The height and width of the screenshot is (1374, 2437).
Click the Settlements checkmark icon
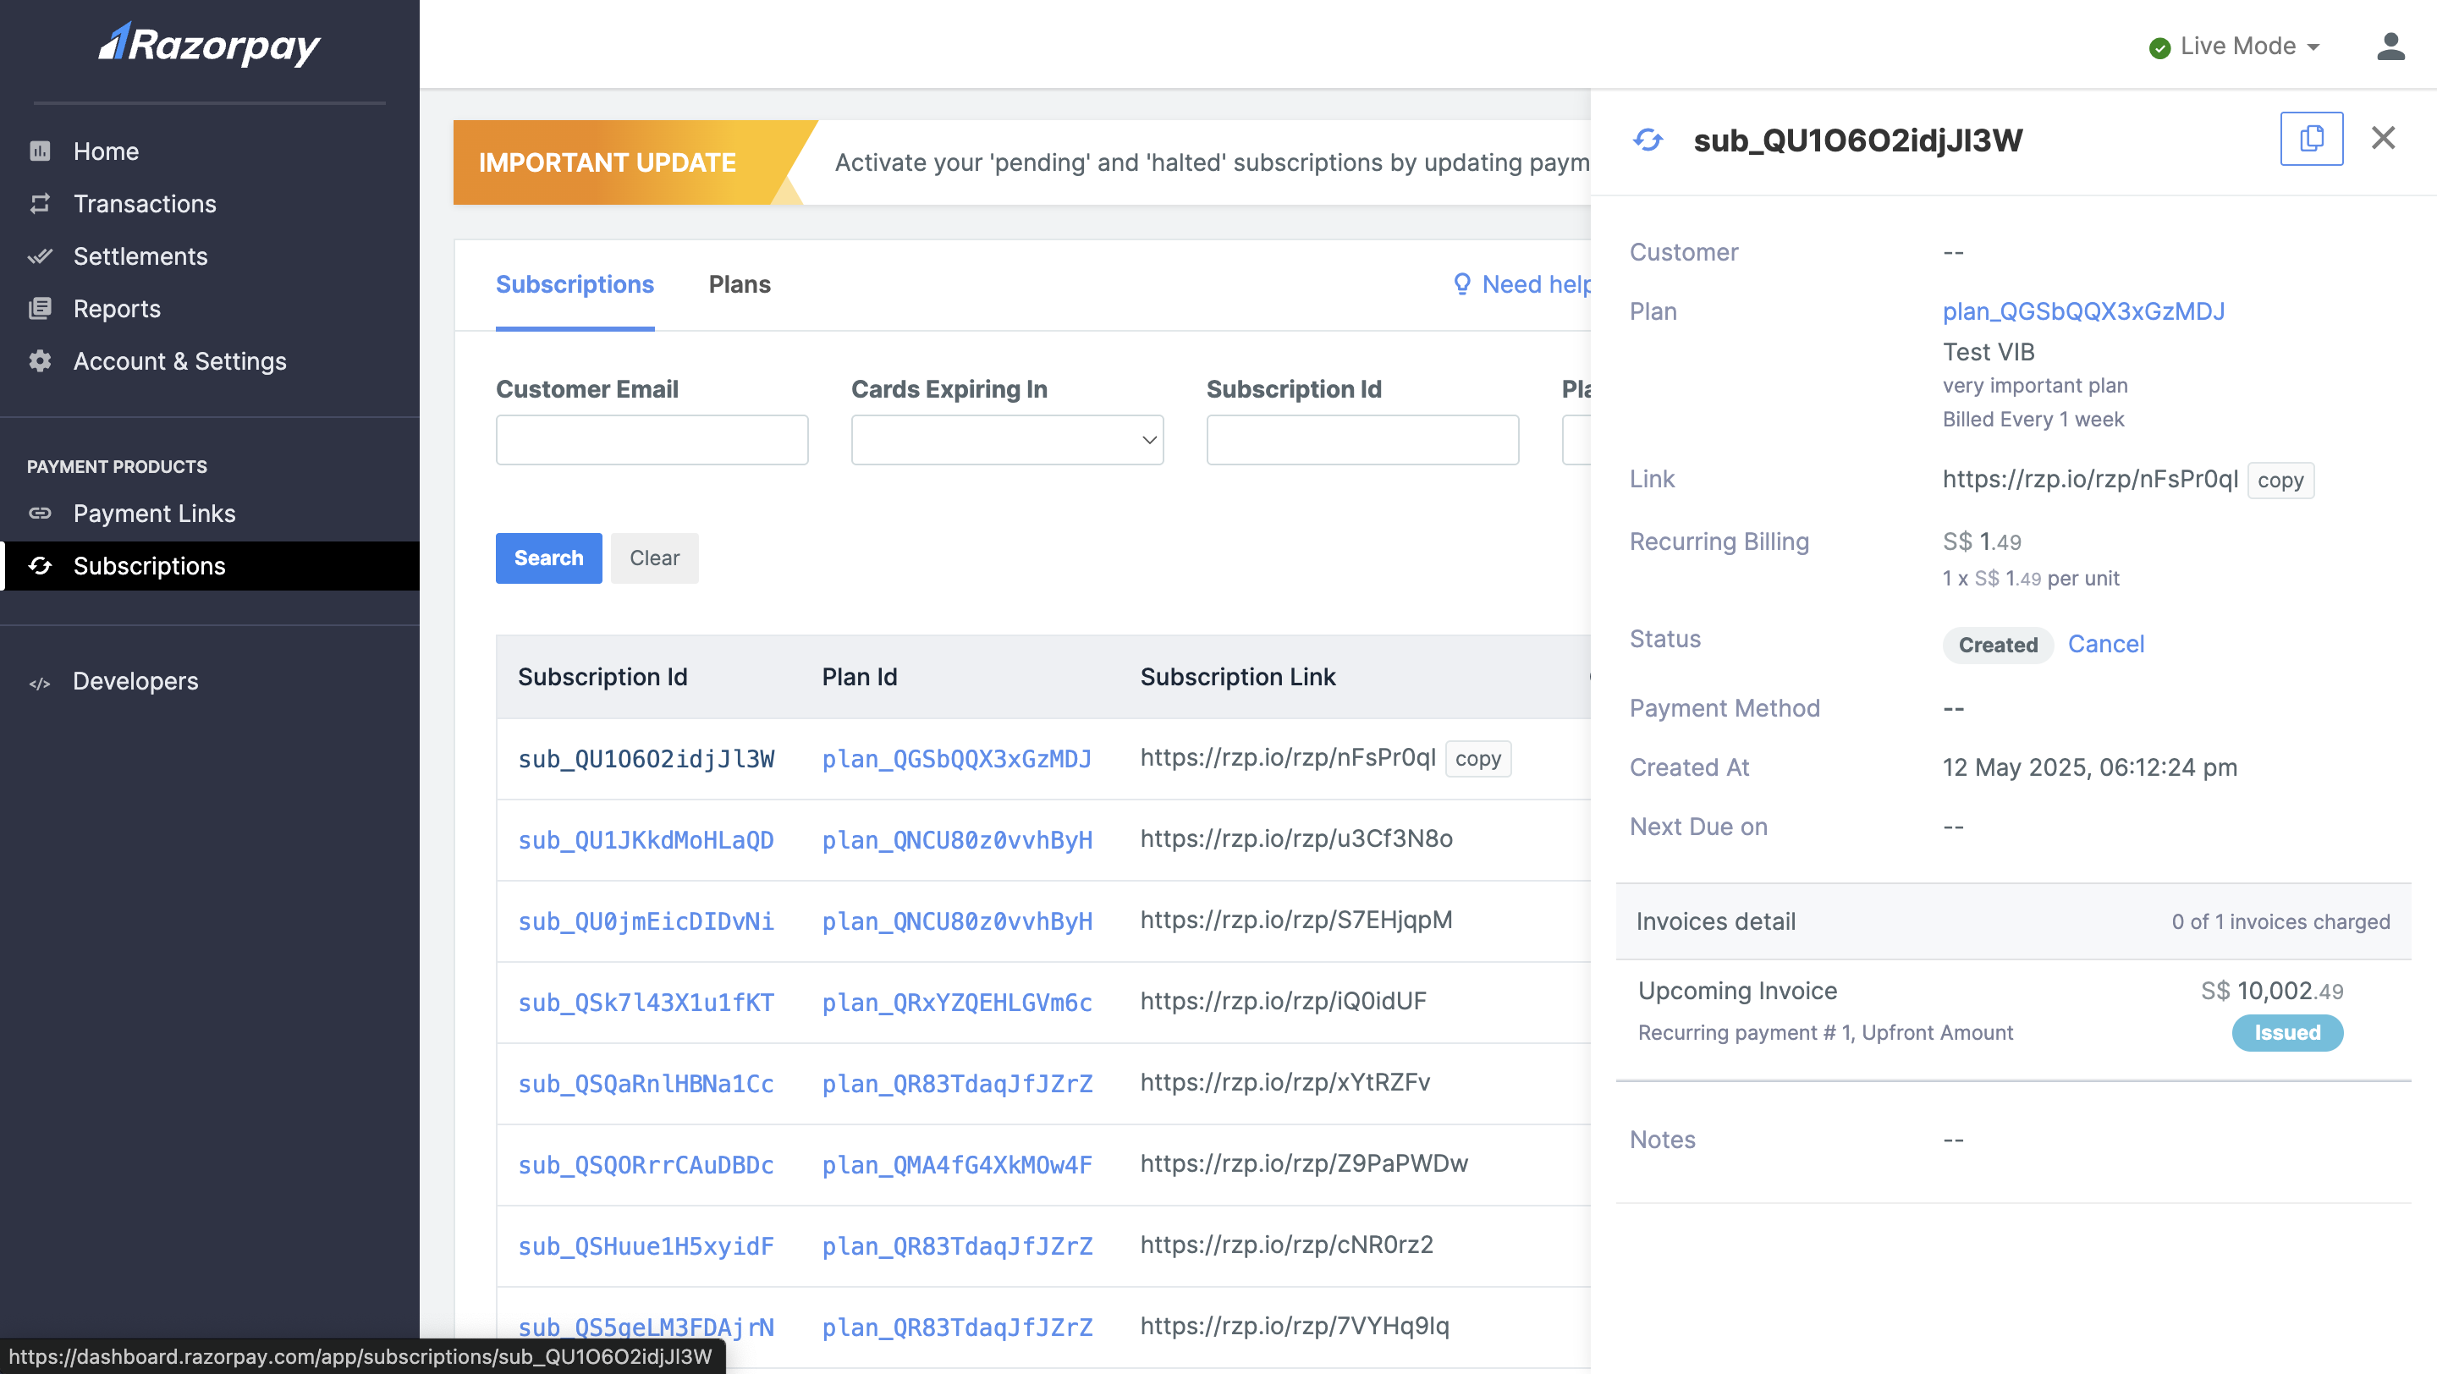[x=40, y=256]
